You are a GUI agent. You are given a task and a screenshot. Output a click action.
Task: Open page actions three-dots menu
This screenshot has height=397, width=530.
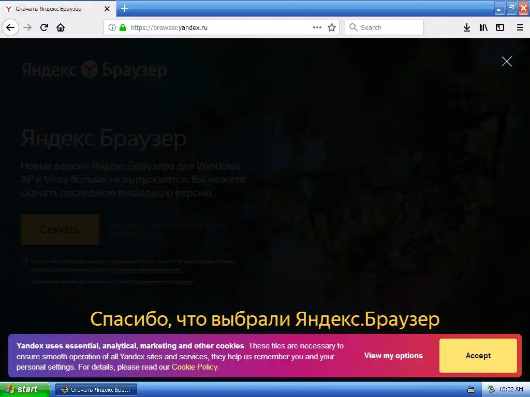[x=317, y=27]
